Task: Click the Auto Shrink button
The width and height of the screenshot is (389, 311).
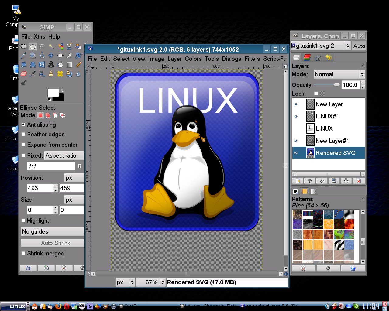Action: pyautogui.click(x=53, y=243)
